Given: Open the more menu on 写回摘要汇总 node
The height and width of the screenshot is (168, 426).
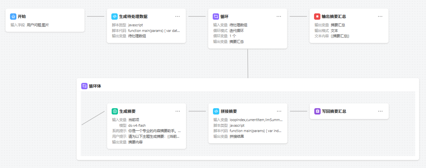Looking at the screenshot, I should coord(380,111).
